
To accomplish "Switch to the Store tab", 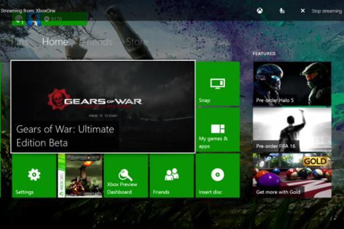I will point(137,42).
